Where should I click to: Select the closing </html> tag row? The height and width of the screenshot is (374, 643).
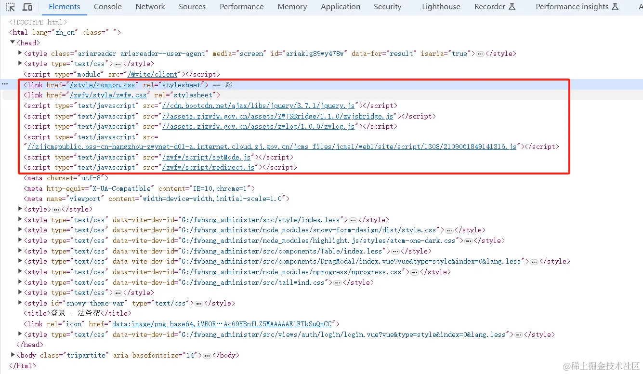point(22,366)
